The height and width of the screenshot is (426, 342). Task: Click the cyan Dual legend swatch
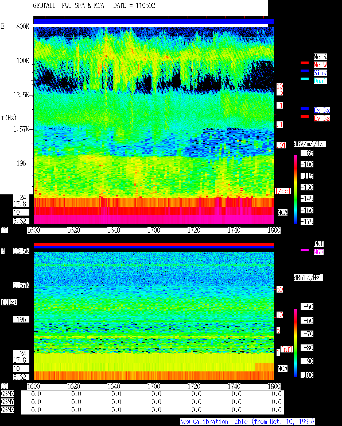tap(305, 79)
